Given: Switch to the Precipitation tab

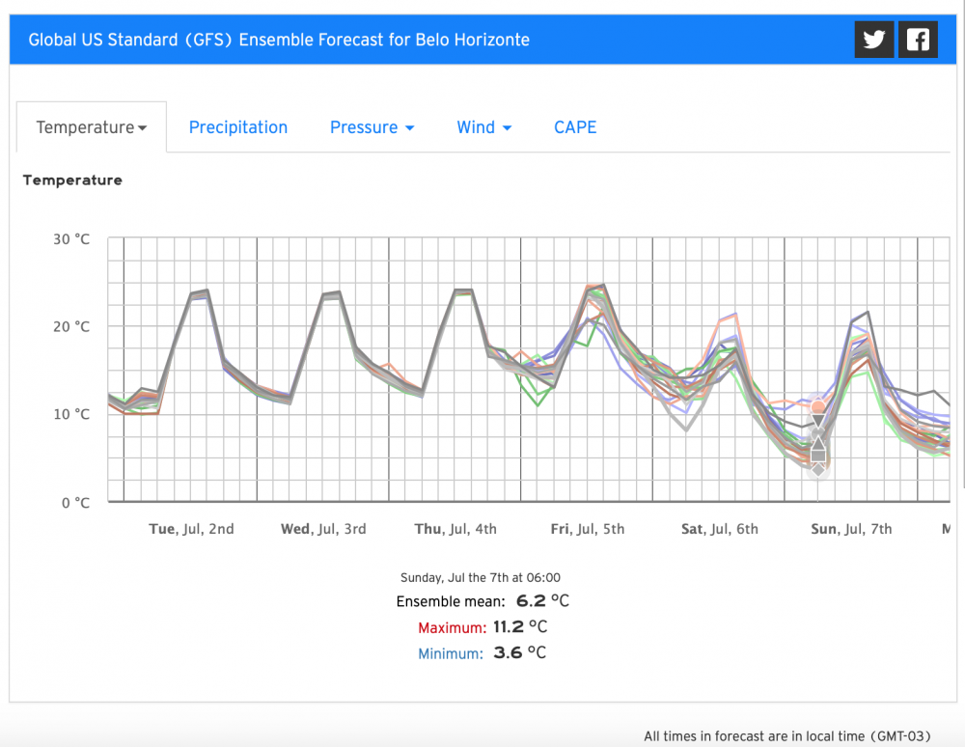Looking at the screenshot, I should coord(238,127).
